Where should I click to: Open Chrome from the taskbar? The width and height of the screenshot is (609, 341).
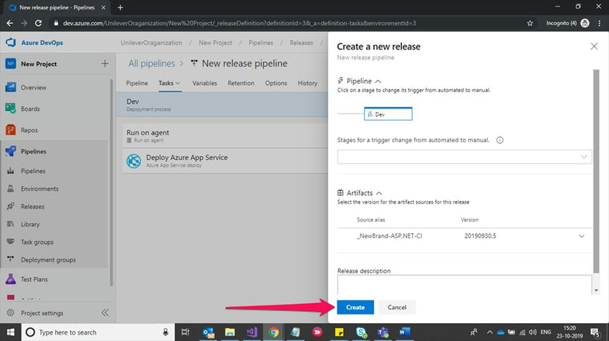274,332
